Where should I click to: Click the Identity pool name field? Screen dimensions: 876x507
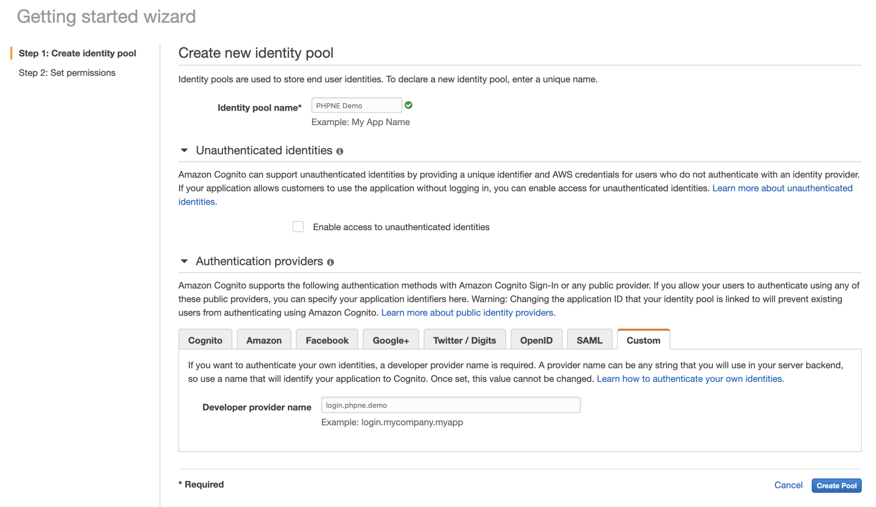tap(356, 106)
